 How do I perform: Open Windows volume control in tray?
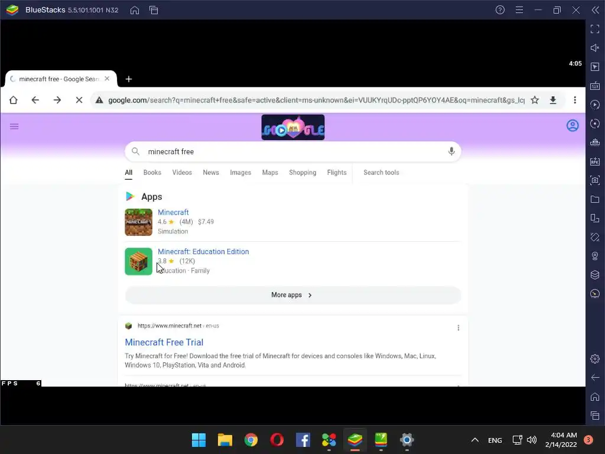[x=532, y=440]
